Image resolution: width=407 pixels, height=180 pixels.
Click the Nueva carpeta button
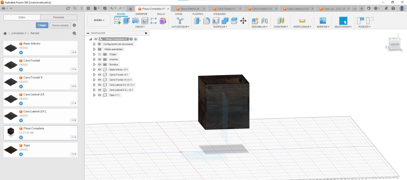[60, 25]
